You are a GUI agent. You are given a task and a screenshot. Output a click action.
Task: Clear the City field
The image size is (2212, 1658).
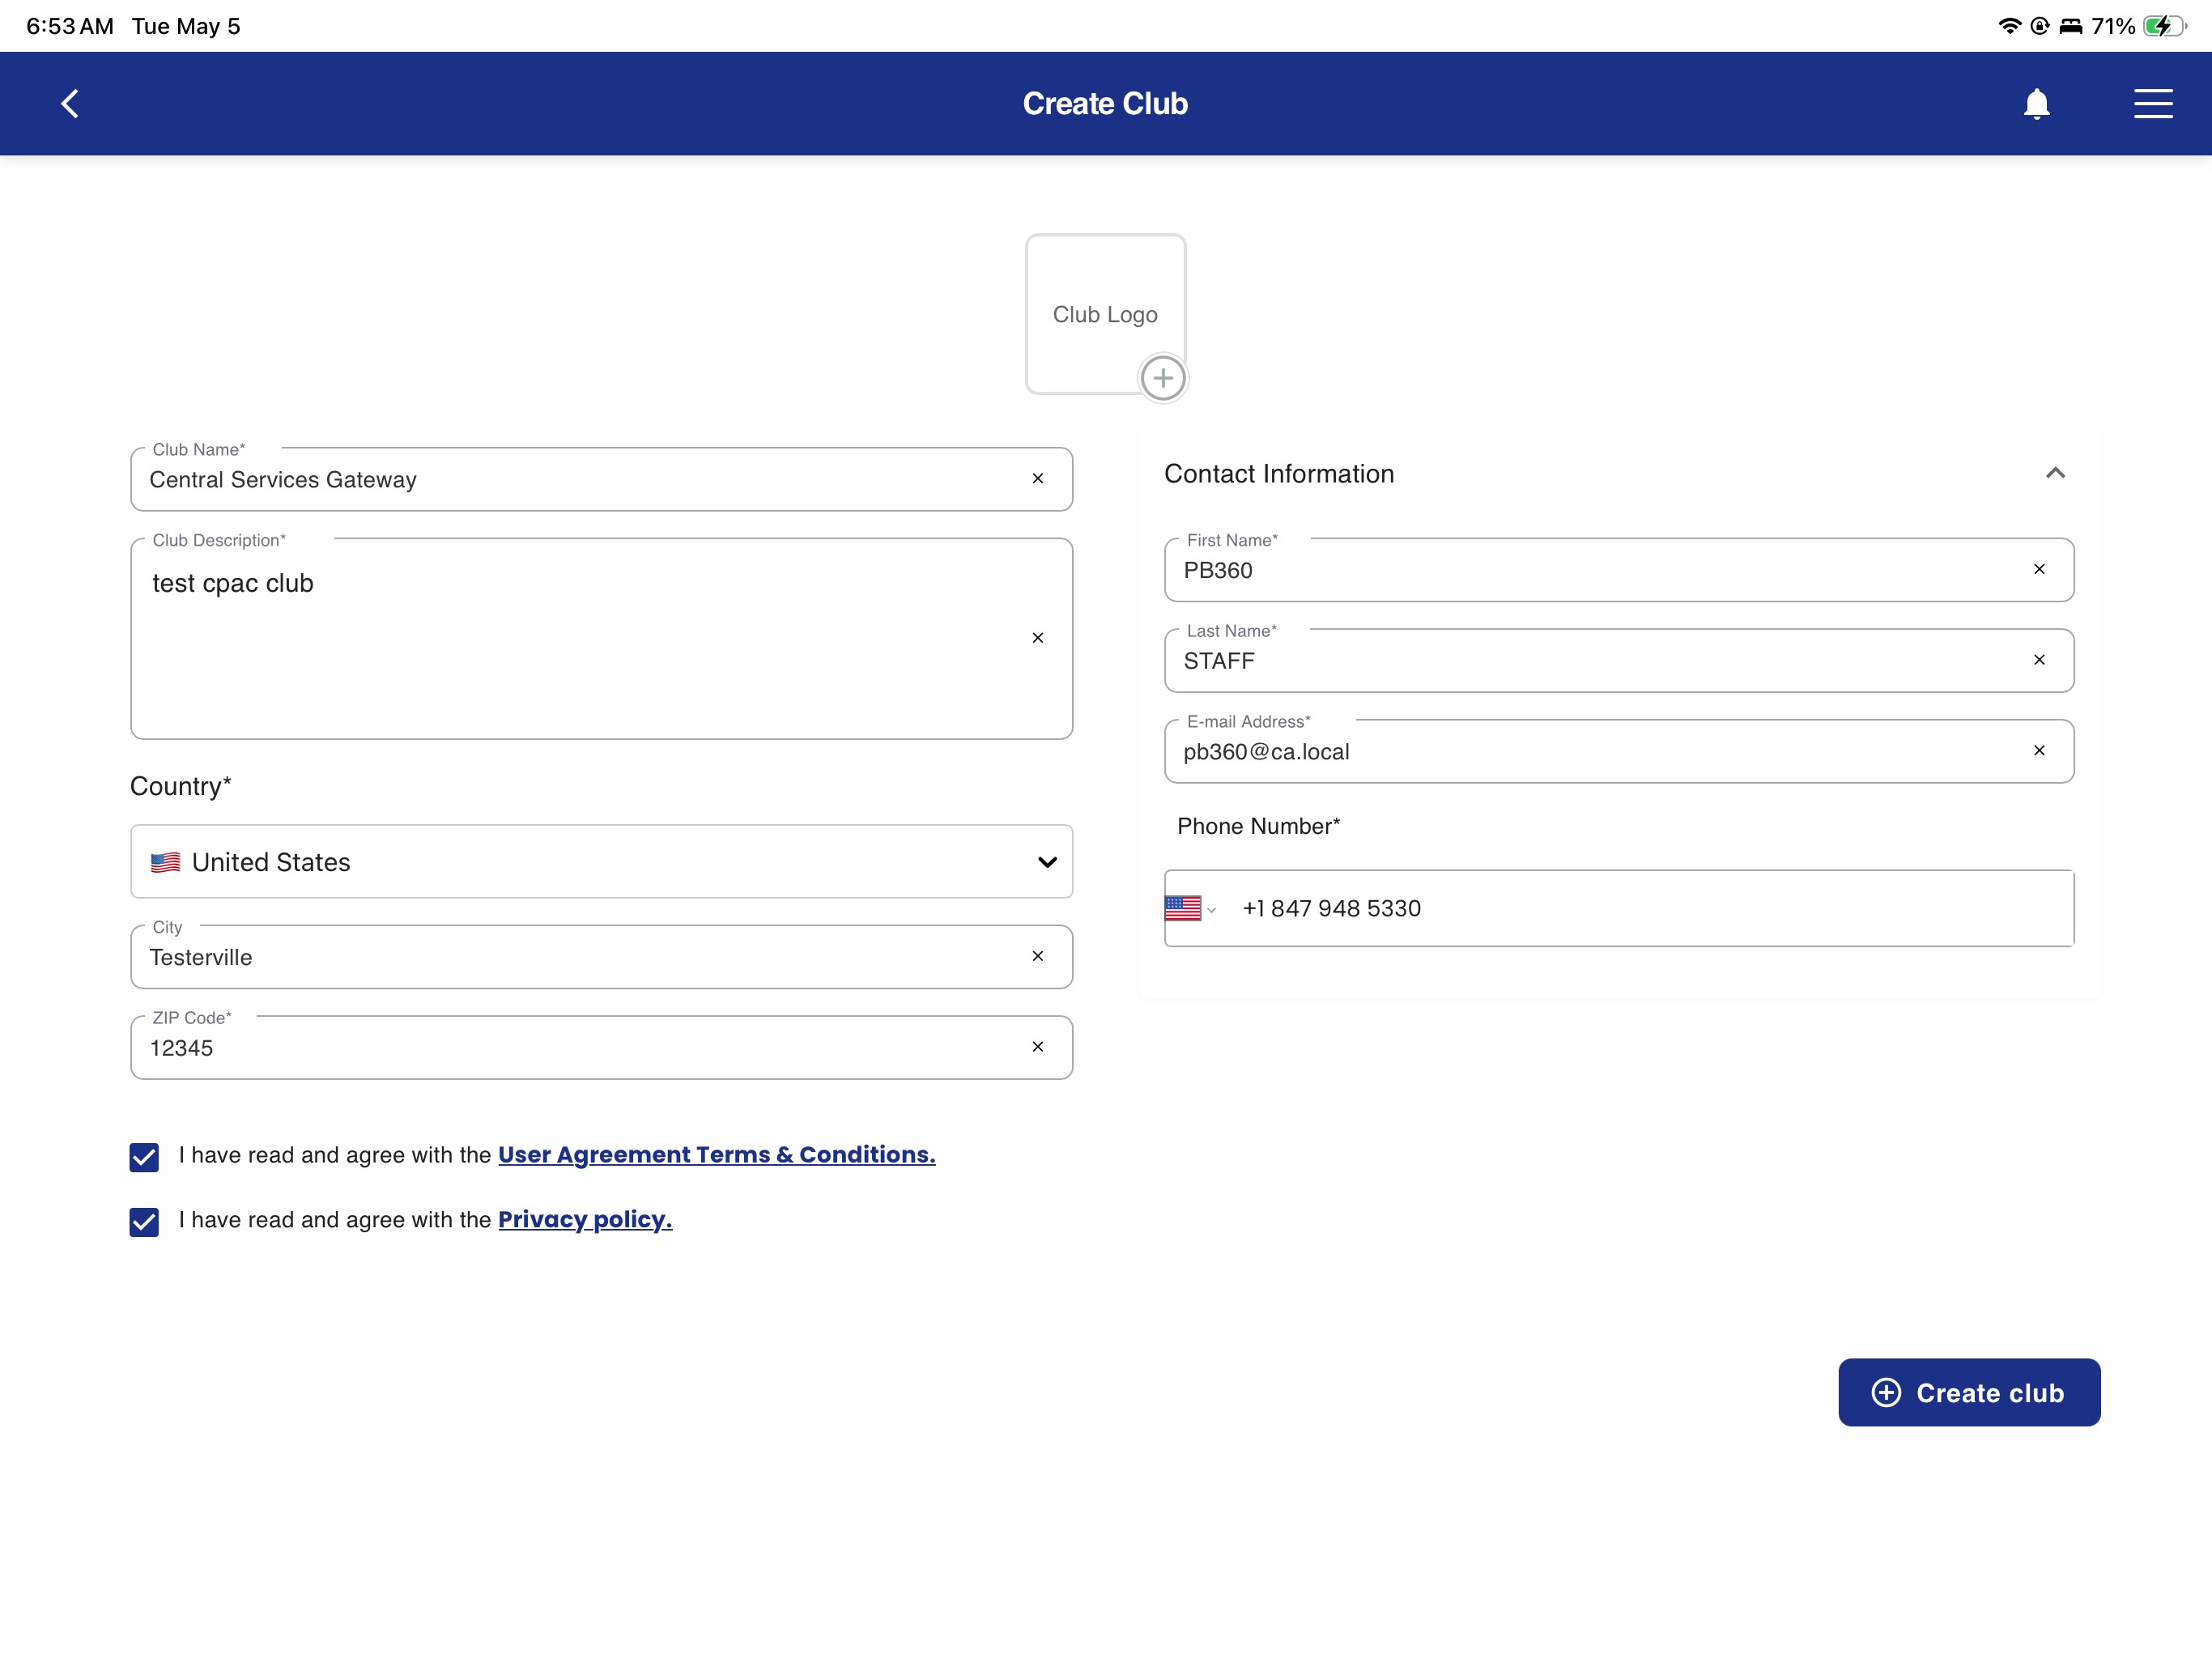tap(1037, 956)
